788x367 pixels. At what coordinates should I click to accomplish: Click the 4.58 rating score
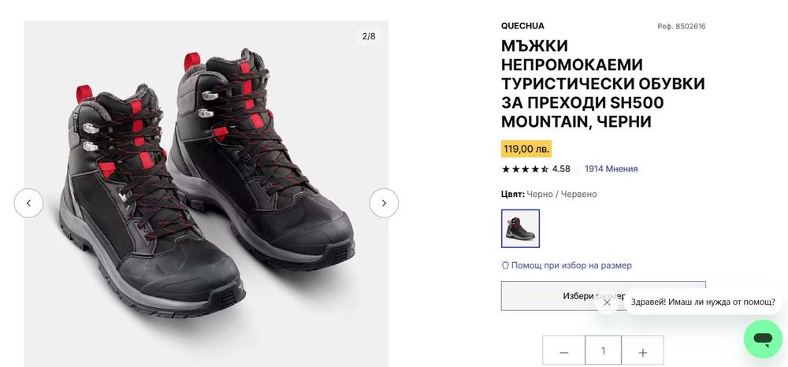pyautogui.click(x=561, y=169)
